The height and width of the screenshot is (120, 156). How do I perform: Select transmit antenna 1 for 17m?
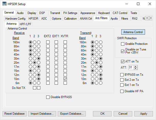click(x=92, y=66)
